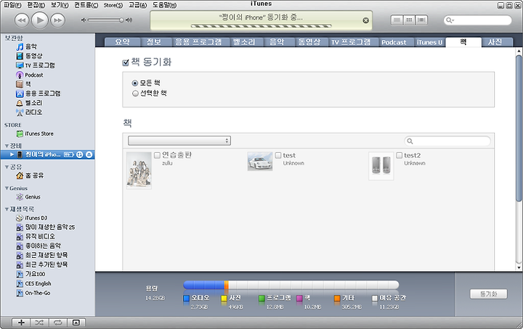Open 많이 재생한 음악 25 playlist
The height and width of the screenshot is (329, 523).
46,228
